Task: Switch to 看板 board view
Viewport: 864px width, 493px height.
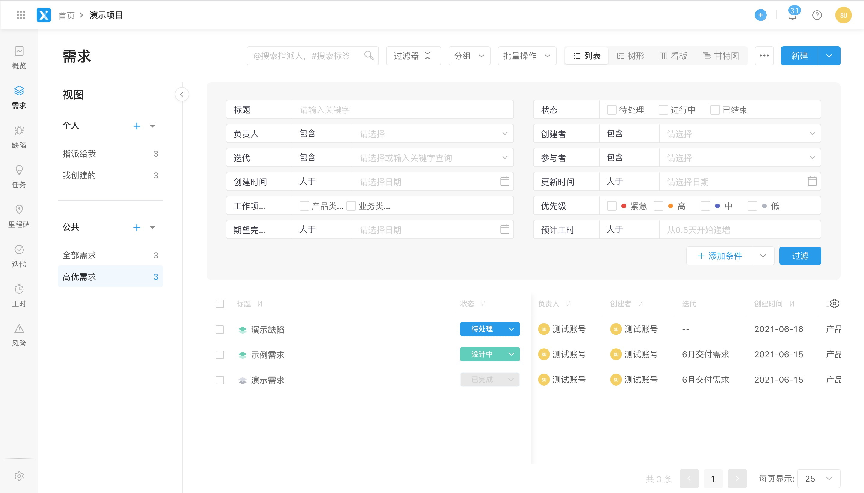Action: click(673, 56)
